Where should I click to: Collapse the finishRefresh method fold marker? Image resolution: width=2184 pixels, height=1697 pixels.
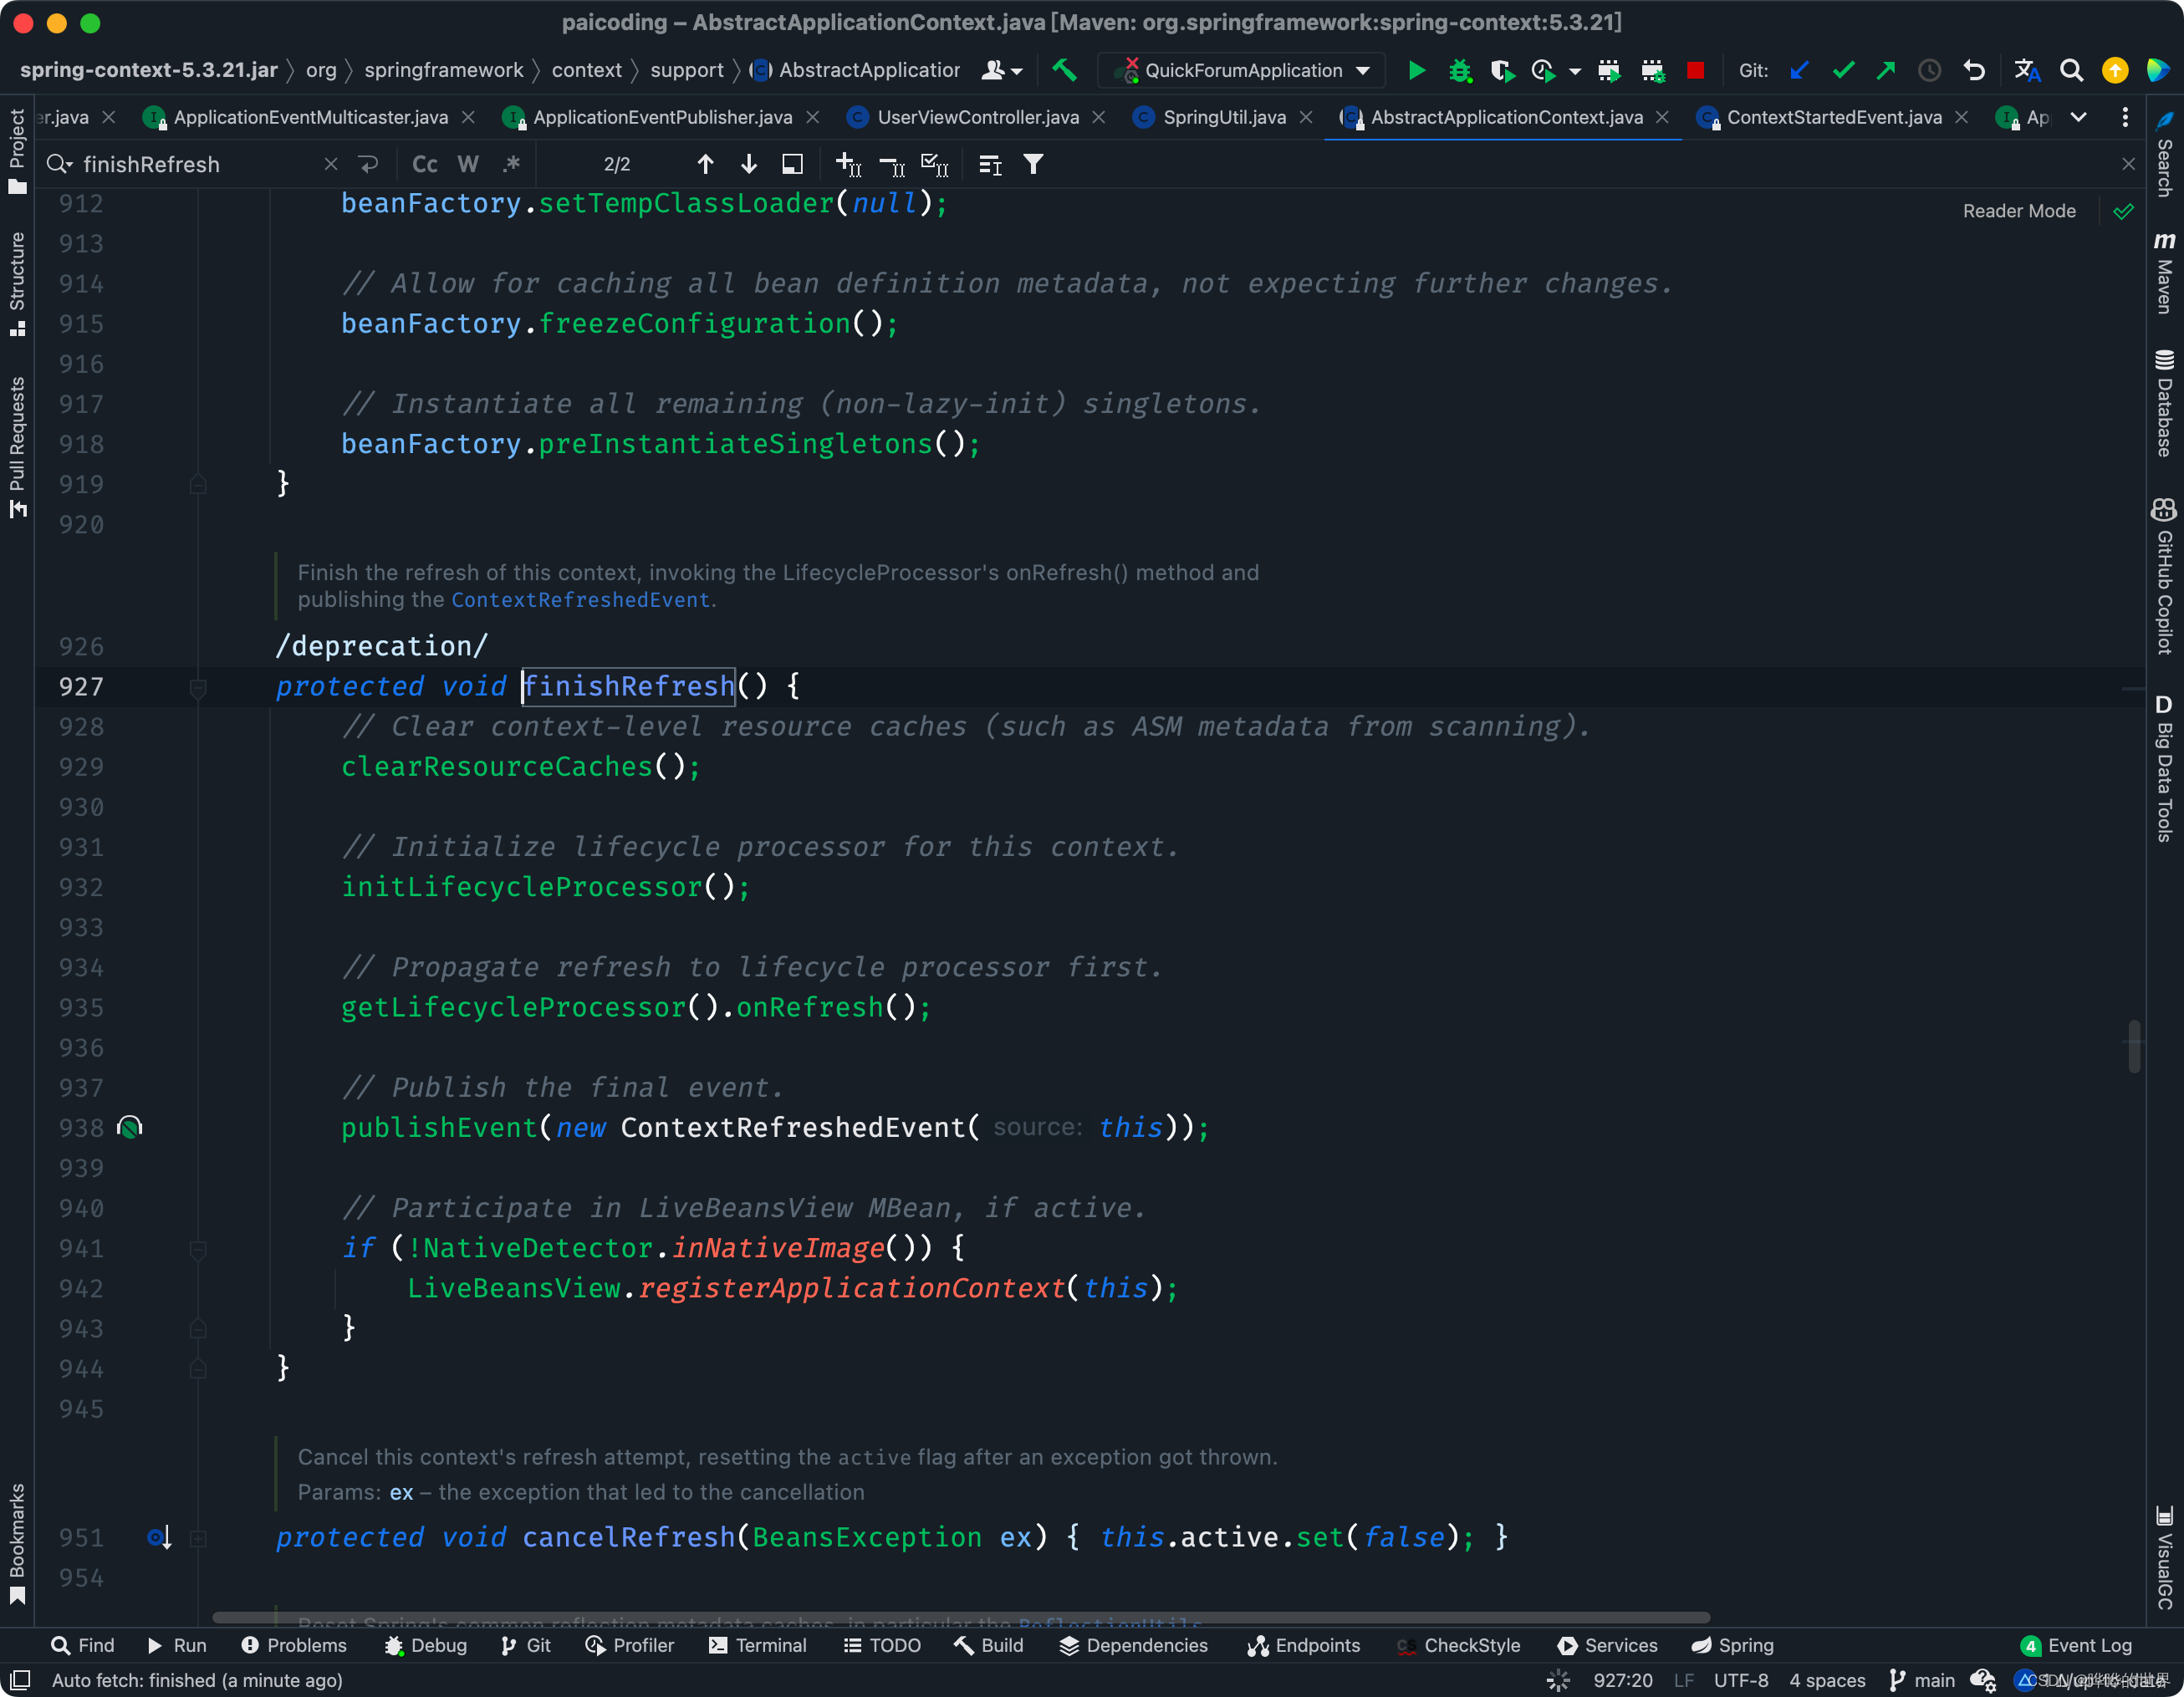coord(198,687)
